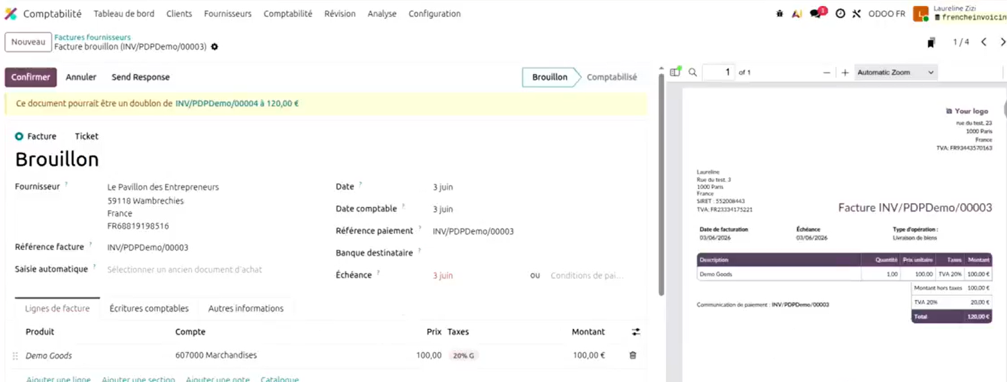Open the Factures fournisseurs breadcrumb link
Image resolution: width=1007 pixels, height=382 pixels.
click(x=92, y=37)
